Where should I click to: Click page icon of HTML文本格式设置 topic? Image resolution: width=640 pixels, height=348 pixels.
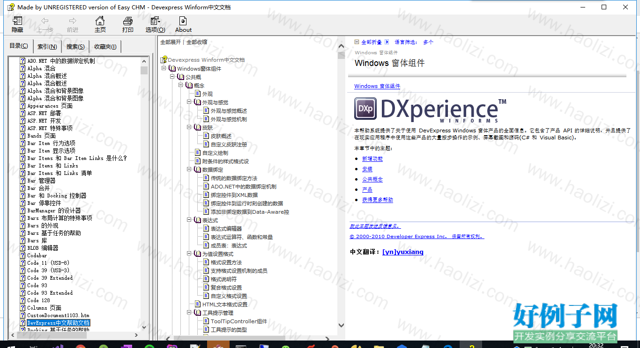pos(198,304)
